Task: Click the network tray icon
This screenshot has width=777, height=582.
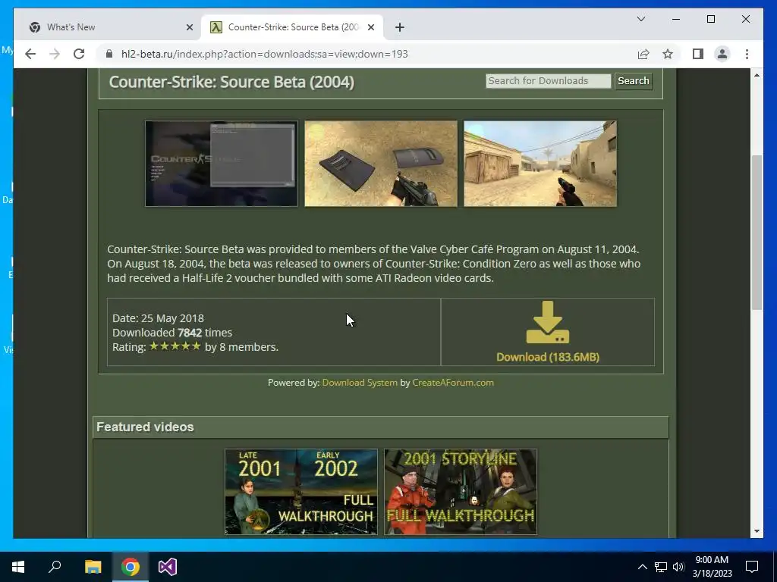Action: click(x=661, y=567)
